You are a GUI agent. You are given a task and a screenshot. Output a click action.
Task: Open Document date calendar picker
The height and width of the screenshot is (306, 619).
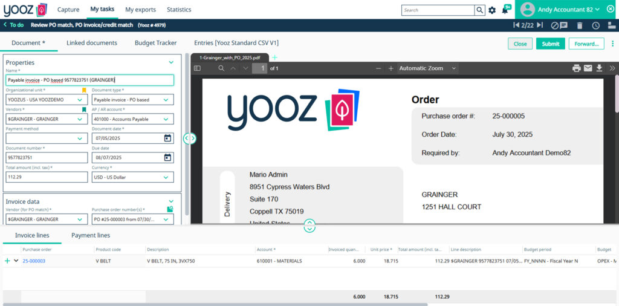pos(168,138)
